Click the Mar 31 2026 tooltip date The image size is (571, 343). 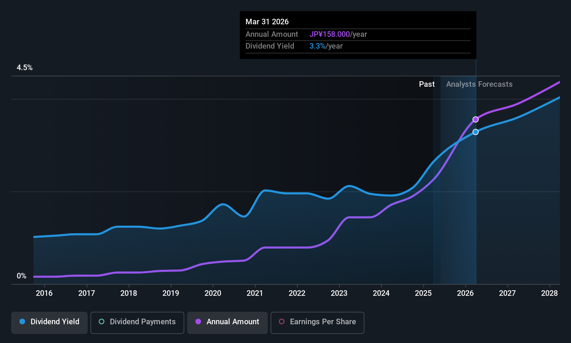coord(267,22)
